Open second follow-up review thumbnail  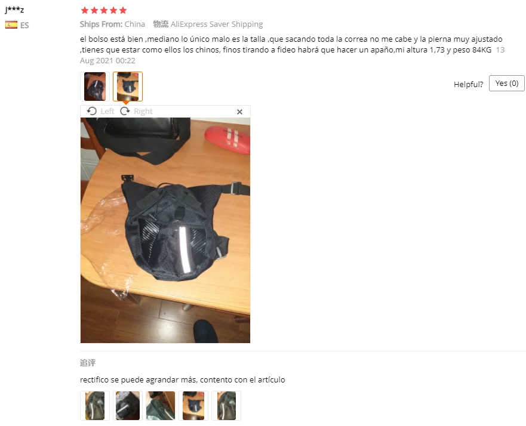[x=128, y=406]
